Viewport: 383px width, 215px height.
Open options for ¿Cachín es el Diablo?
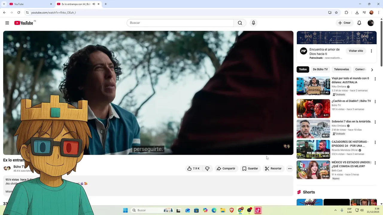(x=375, y=102)
